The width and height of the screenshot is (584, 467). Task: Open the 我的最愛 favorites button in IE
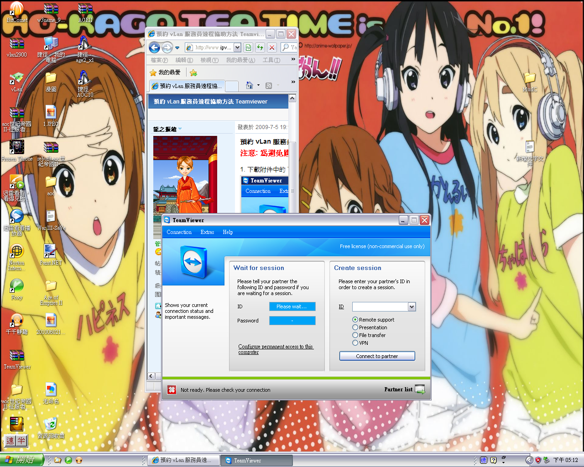pos(165,73)
